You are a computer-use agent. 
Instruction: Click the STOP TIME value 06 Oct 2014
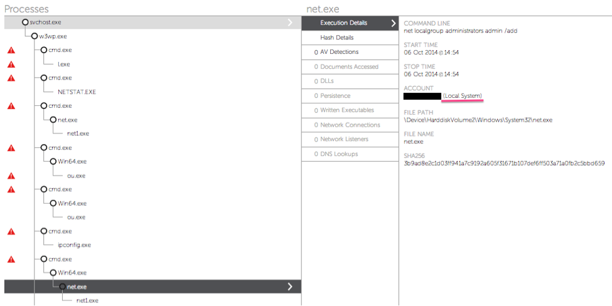coord(431,74)
